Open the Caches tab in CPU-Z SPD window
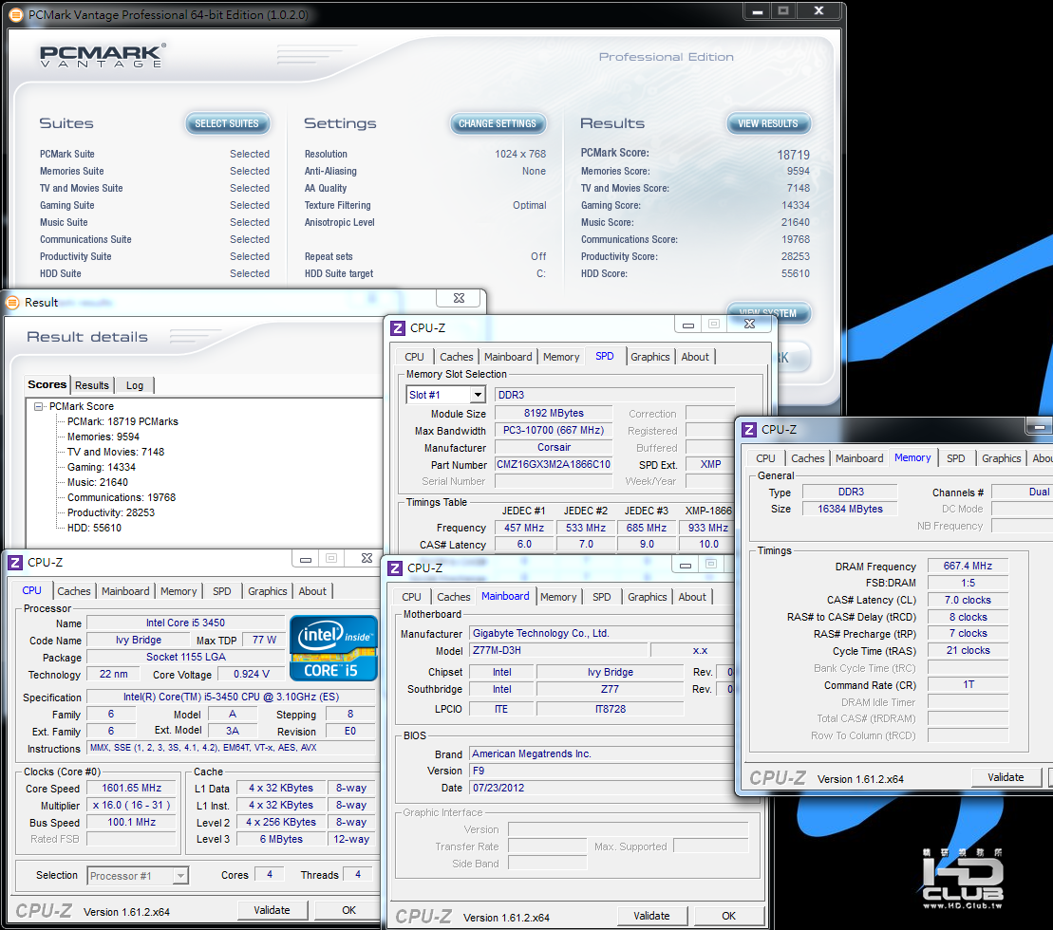 click(457, 357)
